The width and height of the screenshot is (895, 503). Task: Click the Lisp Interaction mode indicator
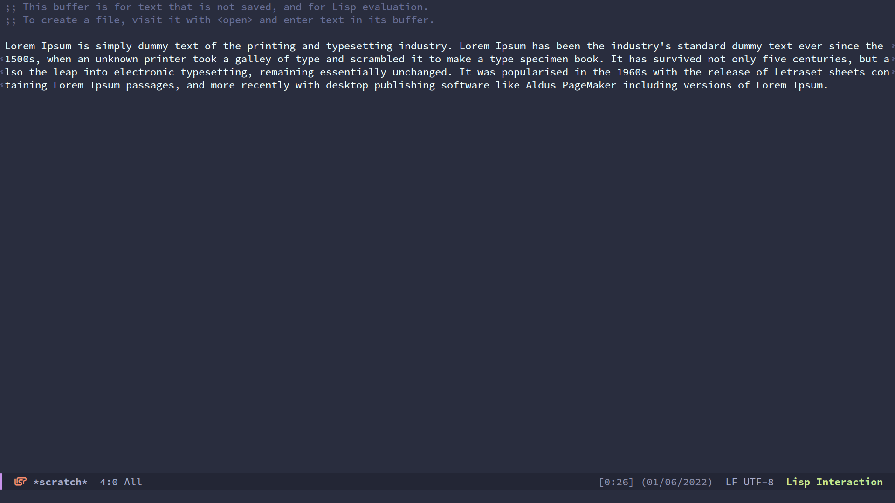(x=835, y=482)
